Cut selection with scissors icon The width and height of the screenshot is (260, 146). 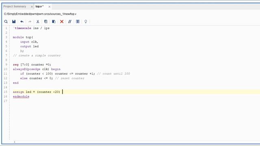[38, 21]
